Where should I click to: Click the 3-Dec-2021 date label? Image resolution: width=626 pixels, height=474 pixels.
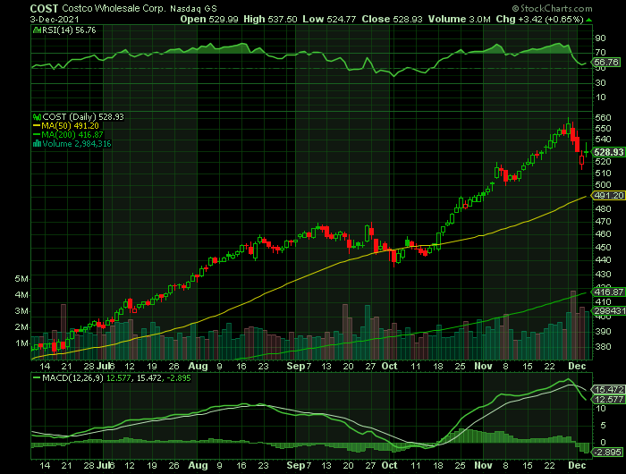coord(55,19)
